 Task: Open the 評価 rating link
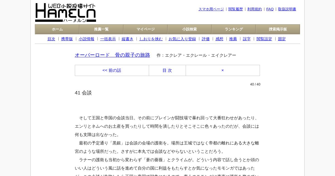(x=206, y=39)
